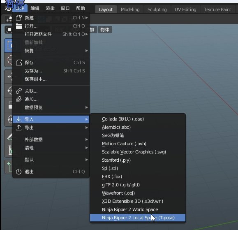Viewport: 238px width, 230px height.
Task: Click the power icon beside 退出
Action: point(18,172)
